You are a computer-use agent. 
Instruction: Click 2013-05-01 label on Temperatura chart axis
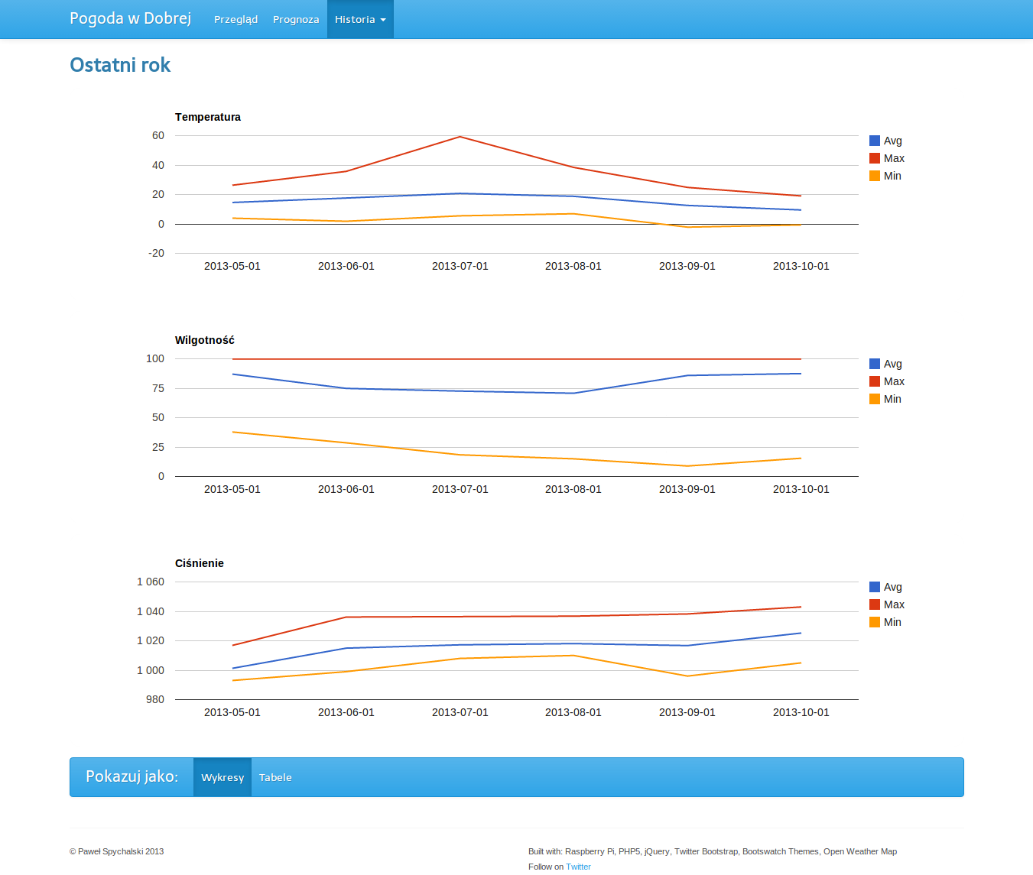pos(232,266)
